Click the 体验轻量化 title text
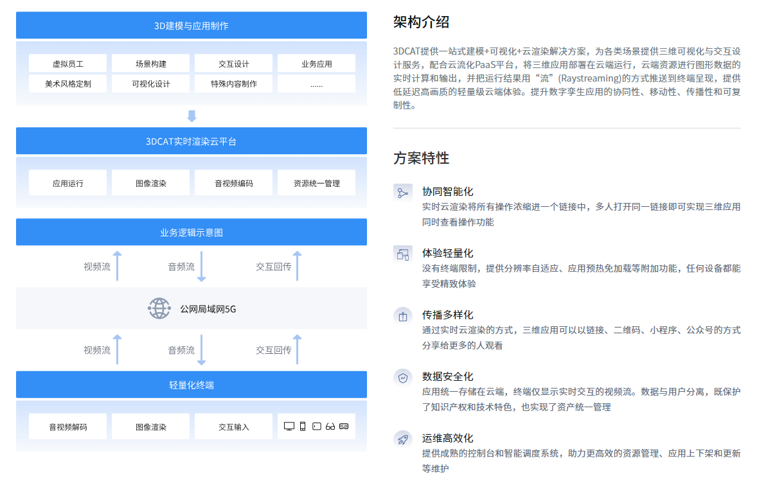Screen dimensions: 759x481 coord(448,253)
